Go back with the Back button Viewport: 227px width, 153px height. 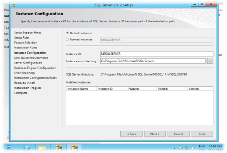[x=131, y=134]
